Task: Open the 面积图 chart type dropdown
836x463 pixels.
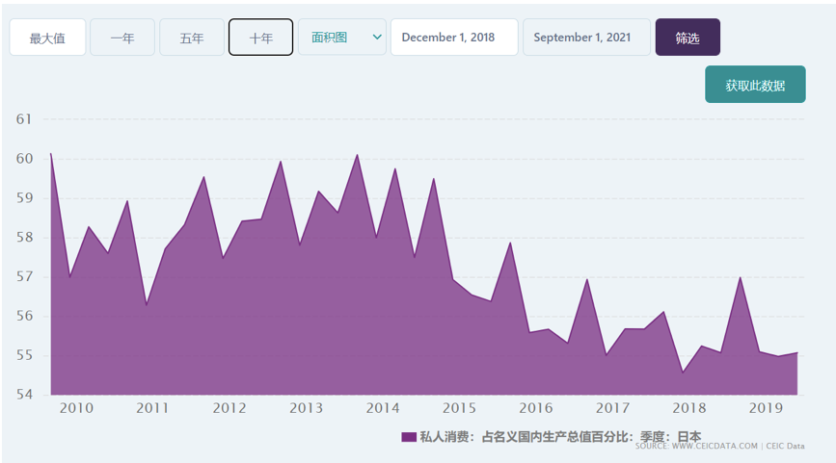Action: click(x=335, y=38)
